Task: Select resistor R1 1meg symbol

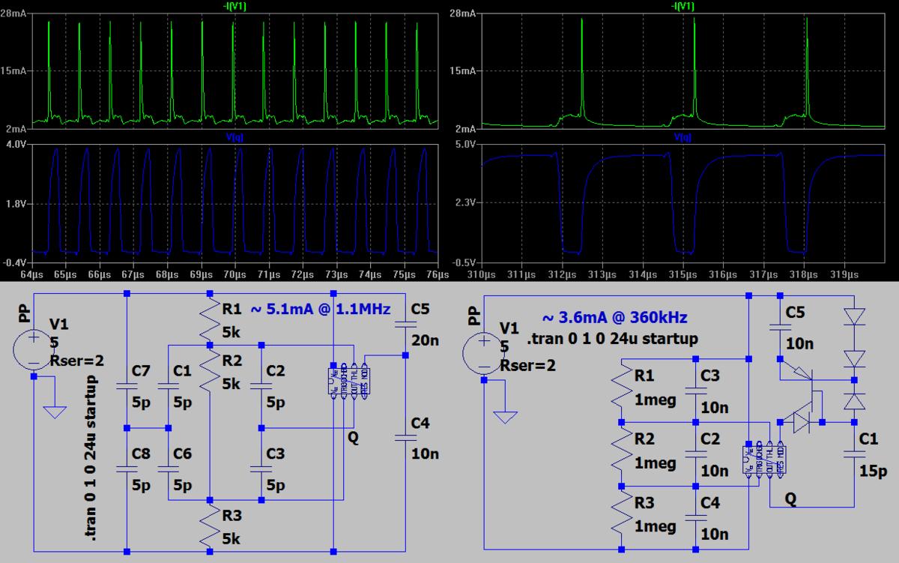Action: tap(622, 390)
